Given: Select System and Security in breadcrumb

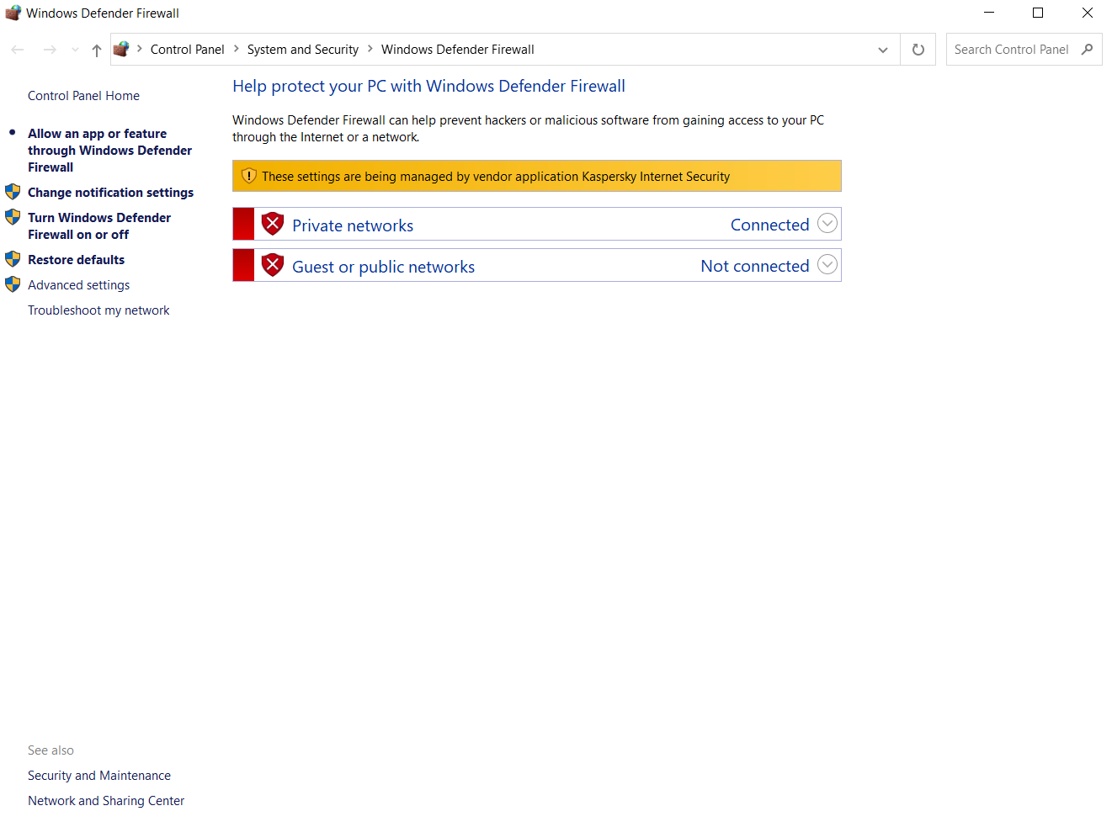Looking at the screenshot, I should pos(303,50).
